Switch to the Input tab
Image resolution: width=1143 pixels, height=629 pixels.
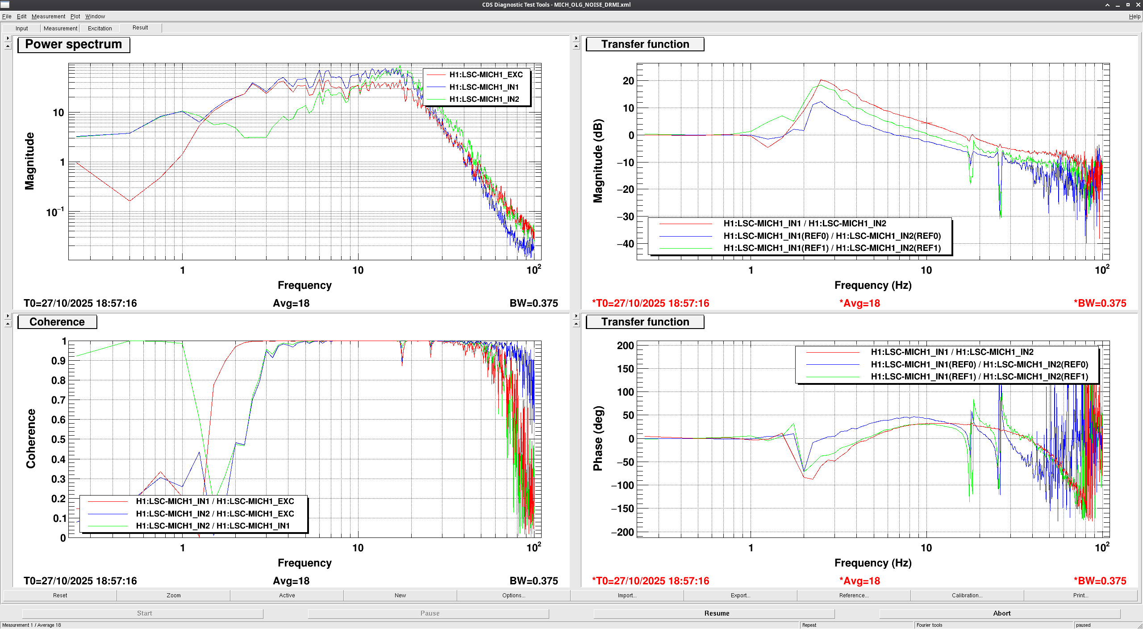(x=21, y=28)
